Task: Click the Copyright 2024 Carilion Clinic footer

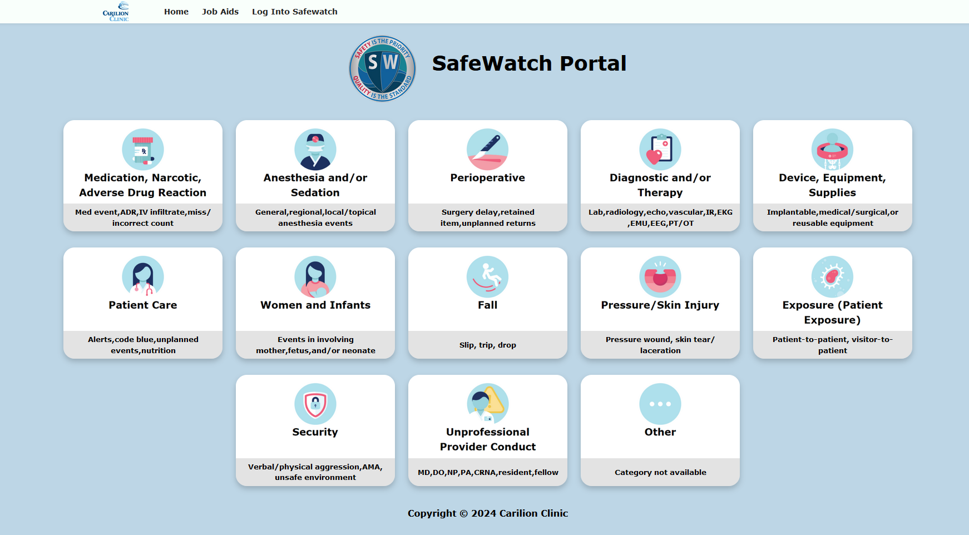Action: click(x=488, y=513)
